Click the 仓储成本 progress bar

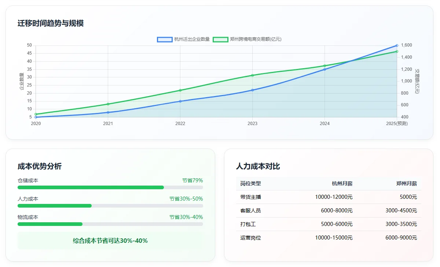click(x=110, y=187)
